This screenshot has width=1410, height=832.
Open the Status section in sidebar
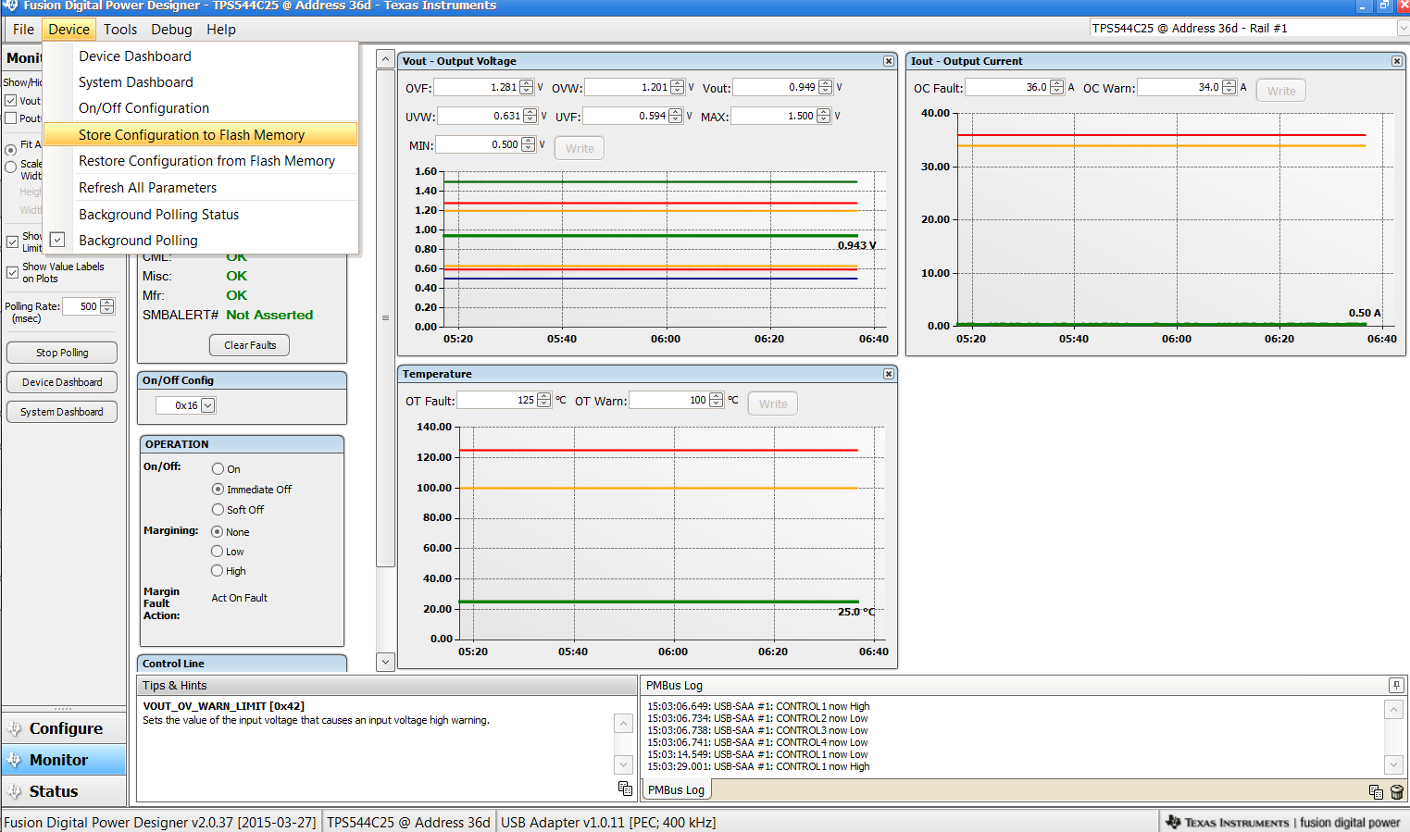(54, 791)
